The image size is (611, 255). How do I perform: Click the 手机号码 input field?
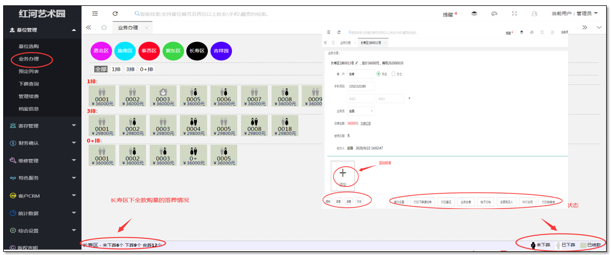point(360,86)
